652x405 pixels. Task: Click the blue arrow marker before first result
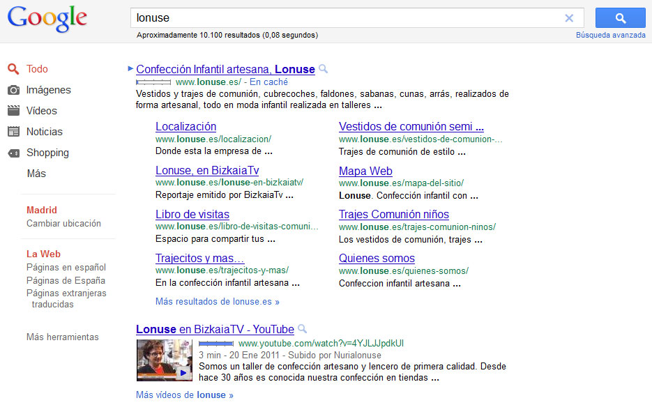click(130, 68)
